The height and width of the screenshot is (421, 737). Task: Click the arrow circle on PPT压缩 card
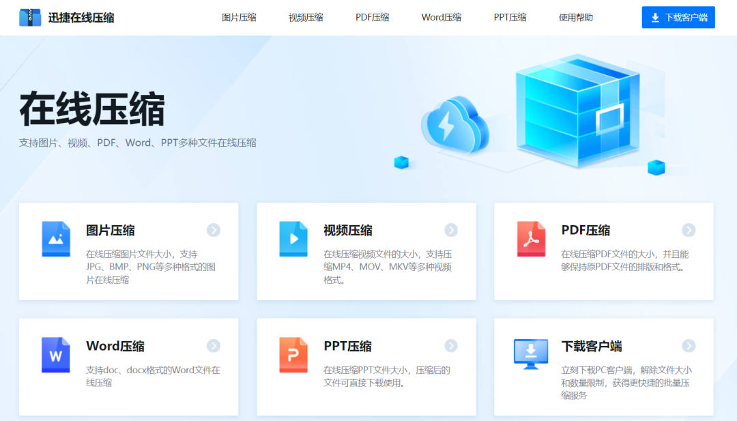click(x=451, y=346)
